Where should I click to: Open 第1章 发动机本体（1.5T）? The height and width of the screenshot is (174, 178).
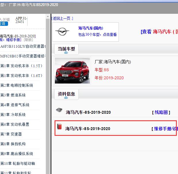[21, 66]
